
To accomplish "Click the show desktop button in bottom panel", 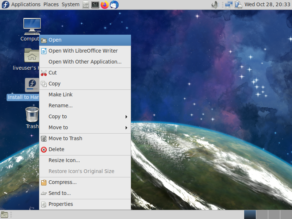I will coord(4,215).
